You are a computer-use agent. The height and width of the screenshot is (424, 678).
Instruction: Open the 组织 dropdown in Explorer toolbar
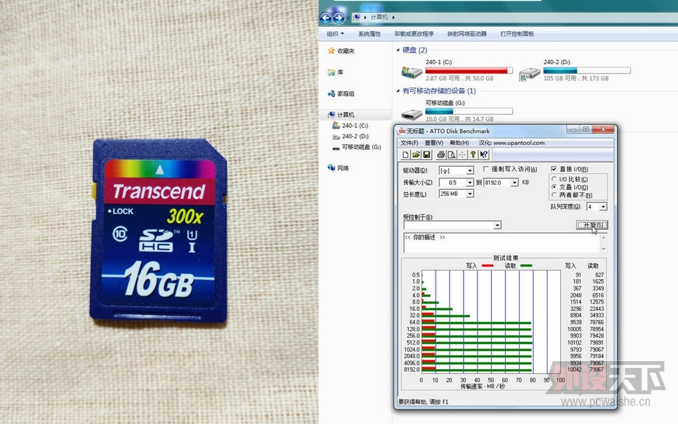tap(335, 34)
